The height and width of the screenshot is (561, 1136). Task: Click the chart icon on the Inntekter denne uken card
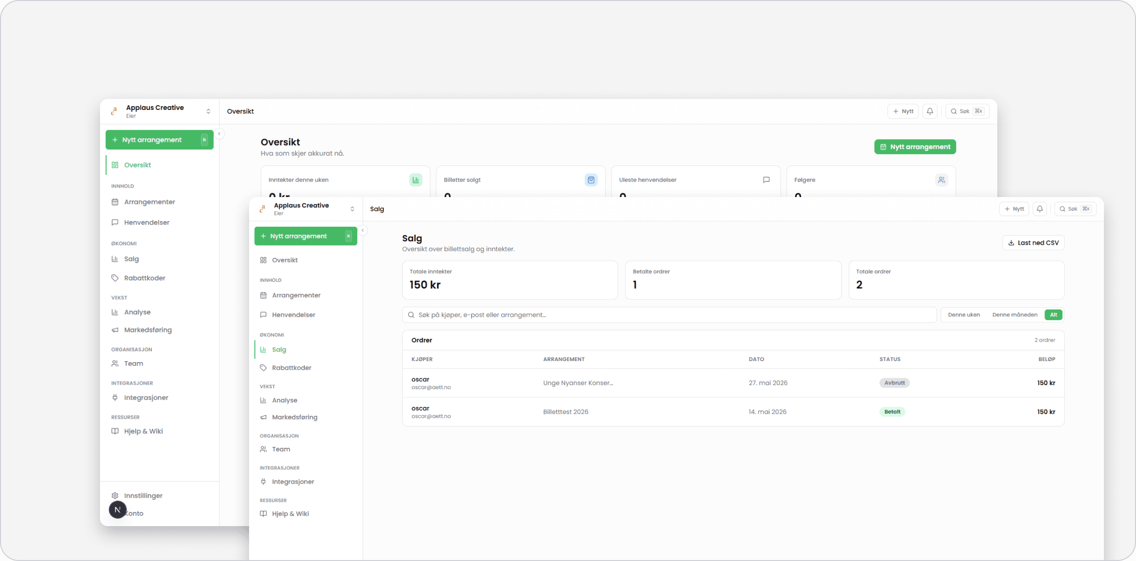click(x=416, y=180)
